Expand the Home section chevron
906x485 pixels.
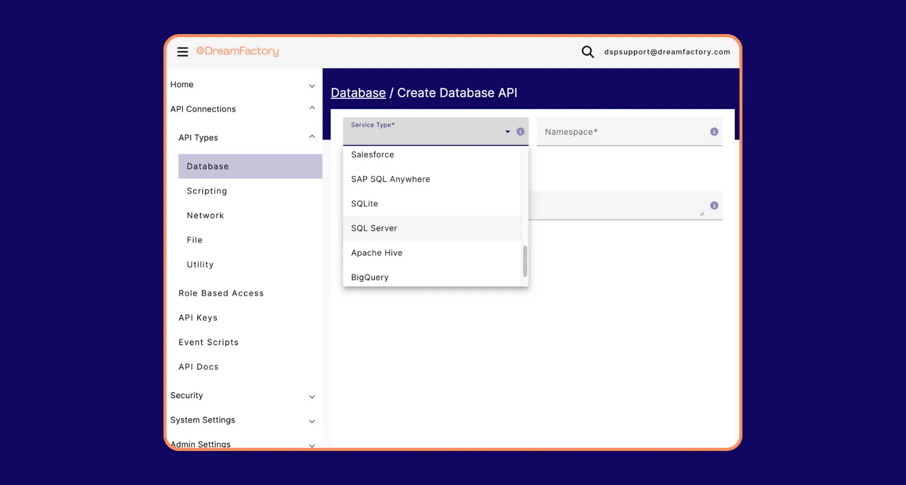[312, 86]
